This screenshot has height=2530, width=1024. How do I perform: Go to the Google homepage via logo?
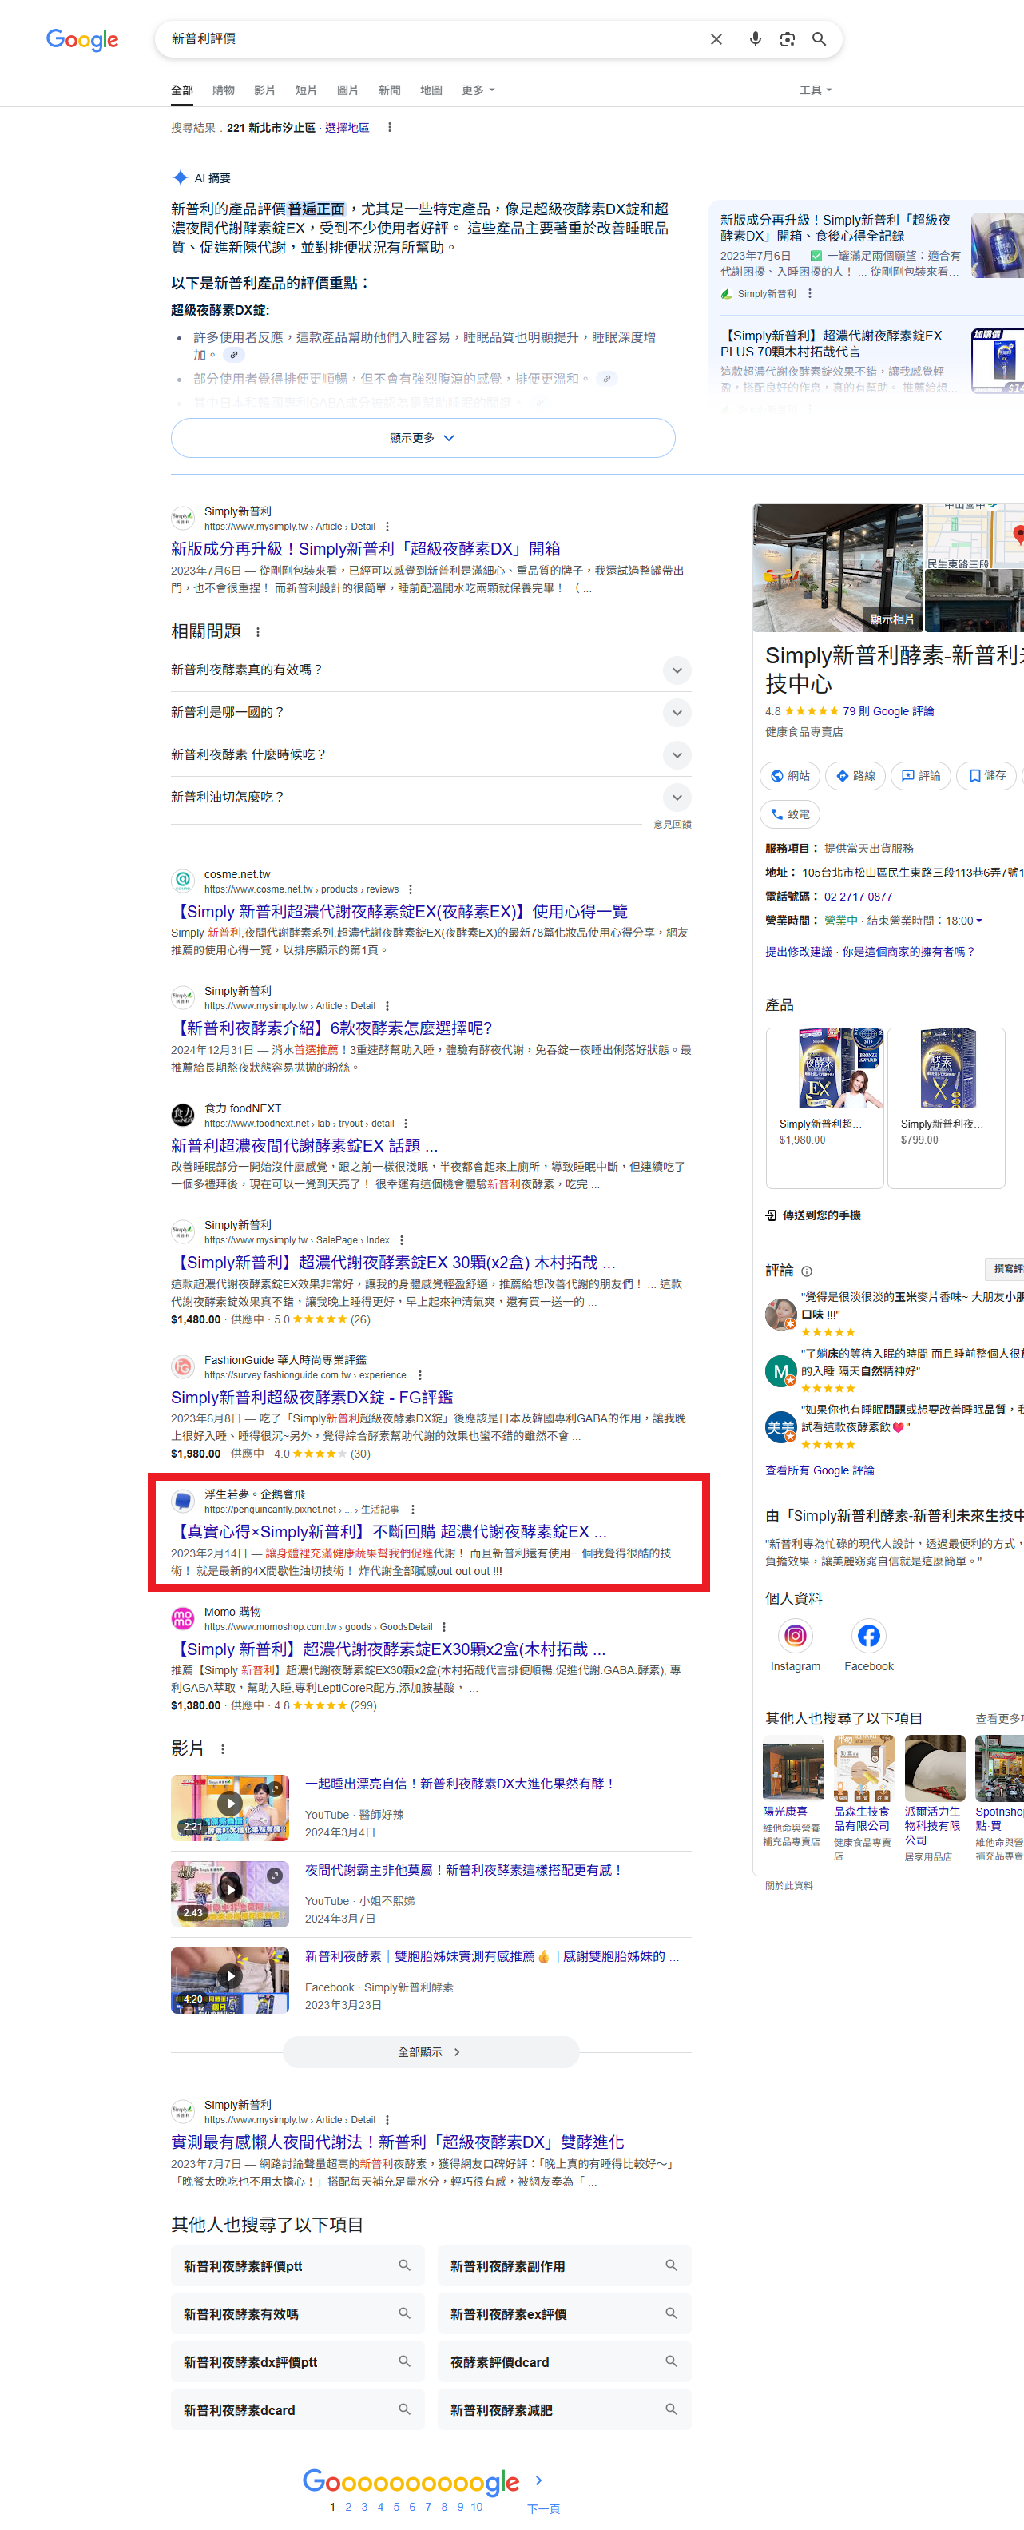pyautogui.click(x=82, y=39)
